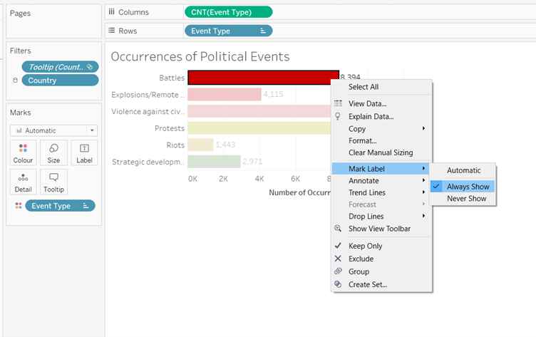
Task: Click the CNT(Event Type) pill in Columns
Action: 228,12
